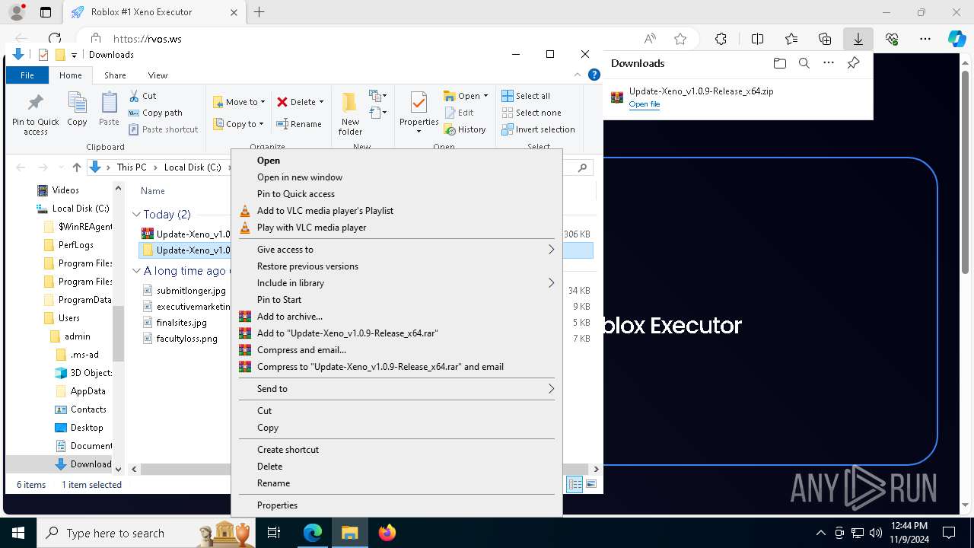Click Firefox taskbar icon
The image size is (974, 548).
click(x=387, y=533)
